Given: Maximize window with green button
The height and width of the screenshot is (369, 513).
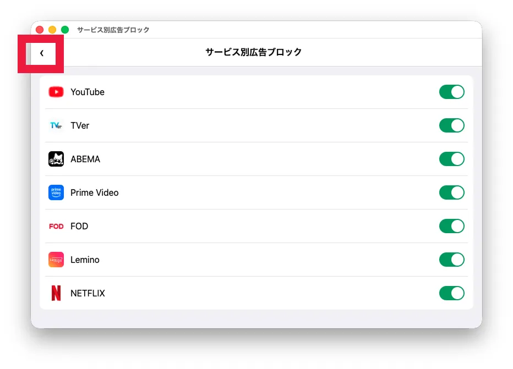Looking at the screenshot, I should (65, 30).
